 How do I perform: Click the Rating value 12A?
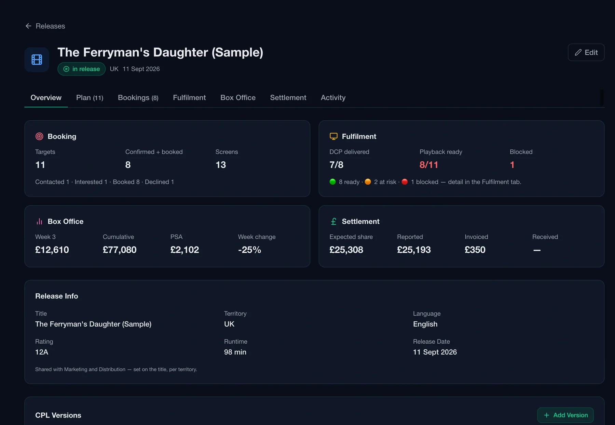[x=42, y=352]
